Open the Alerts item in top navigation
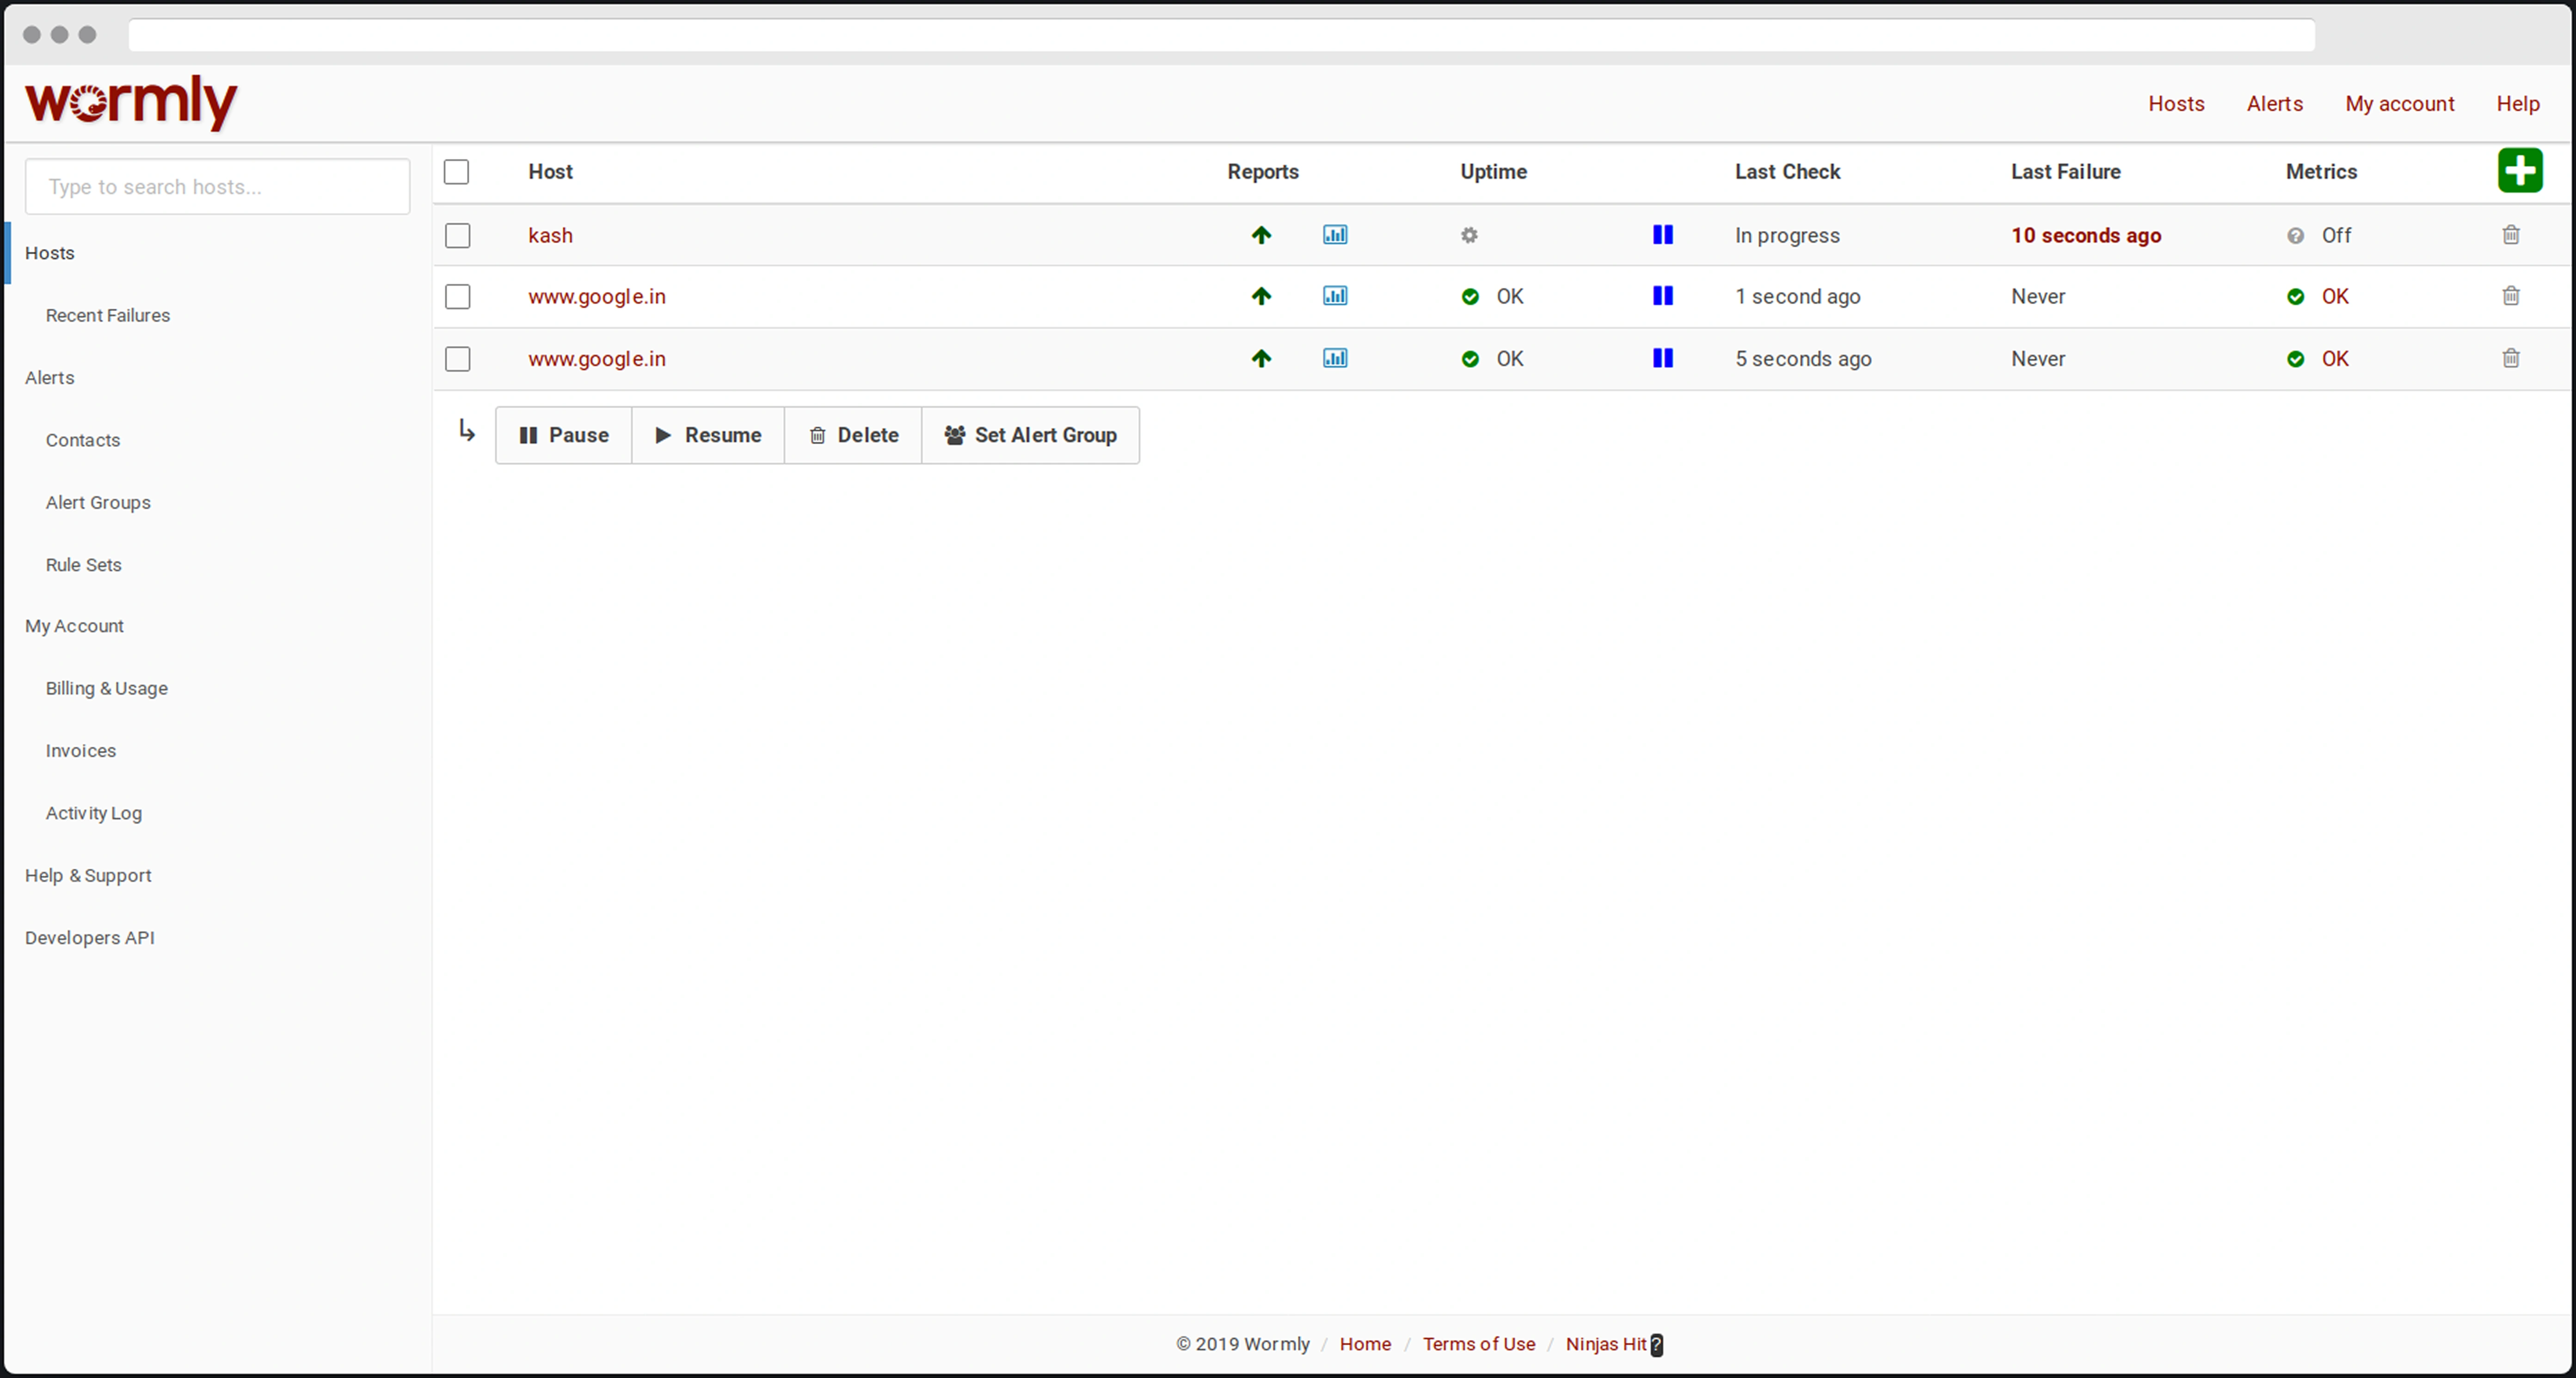Image resolution: width=2576 pixels, height=1378 pixels. (2274, 104)
